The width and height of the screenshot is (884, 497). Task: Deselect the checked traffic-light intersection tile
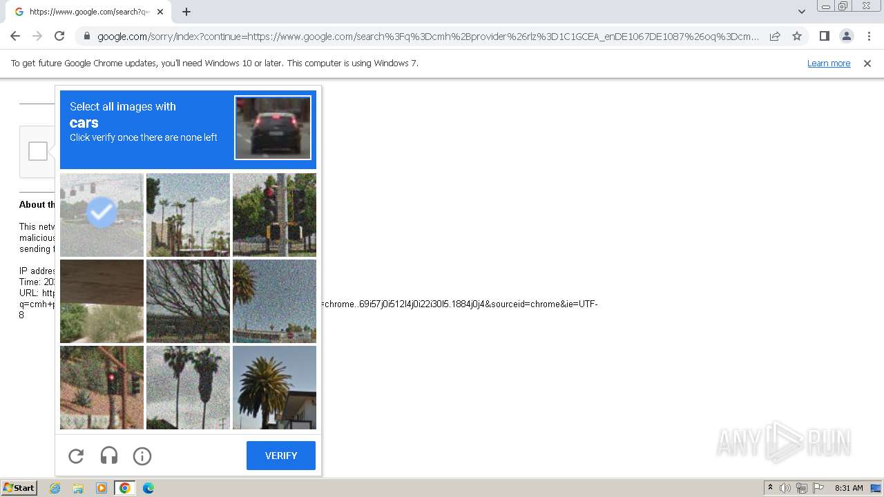(x=102, y=215)
